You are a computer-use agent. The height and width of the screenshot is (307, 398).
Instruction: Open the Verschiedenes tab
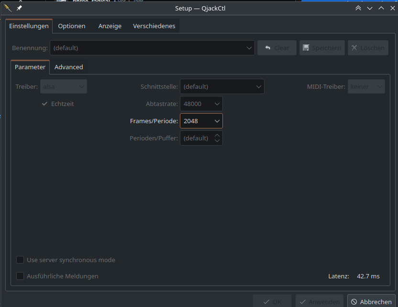(x=154, y=26)
